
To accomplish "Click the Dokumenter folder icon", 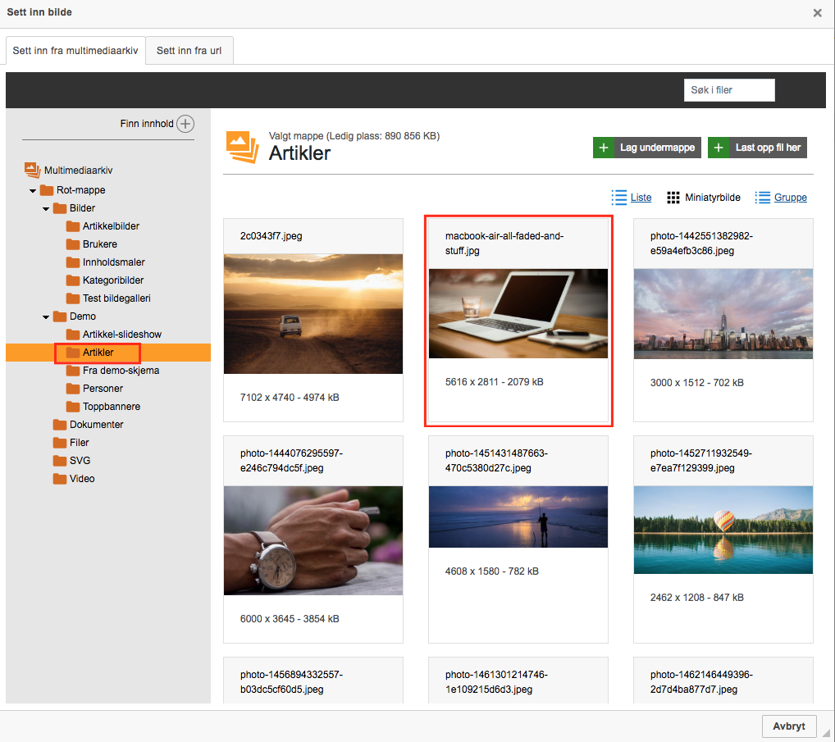I will click(60, 425).
